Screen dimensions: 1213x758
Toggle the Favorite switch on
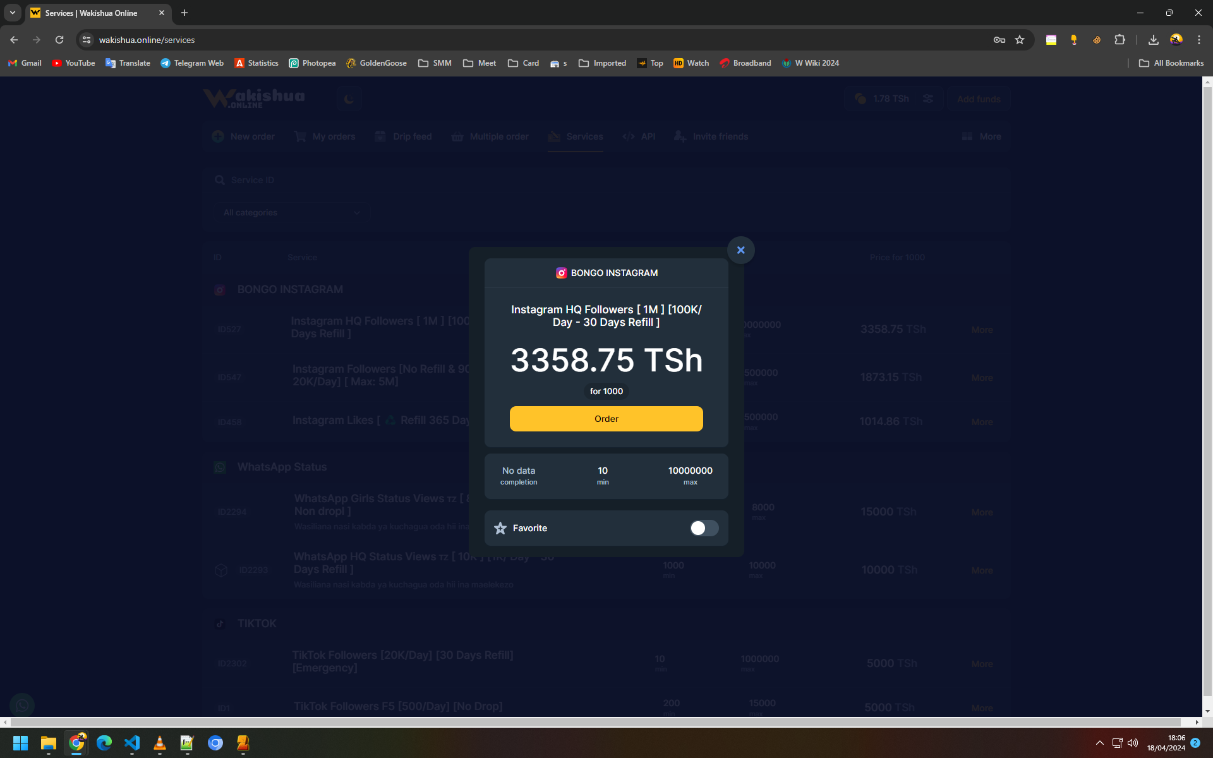[704, 528]
